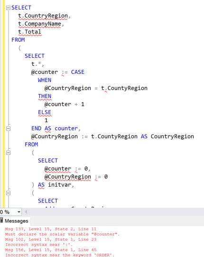Click the 'Msg 137, Level 15' error line
The width and height of the screenshot is (204, 257).
pos(51,229)
